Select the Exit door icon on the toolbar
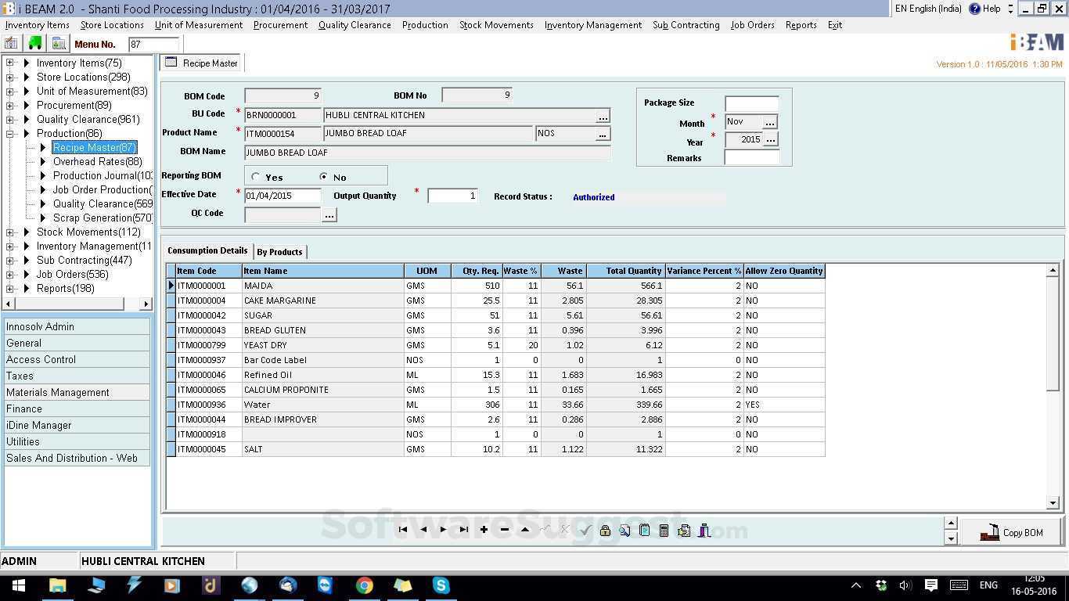 [x=704, y=531]
